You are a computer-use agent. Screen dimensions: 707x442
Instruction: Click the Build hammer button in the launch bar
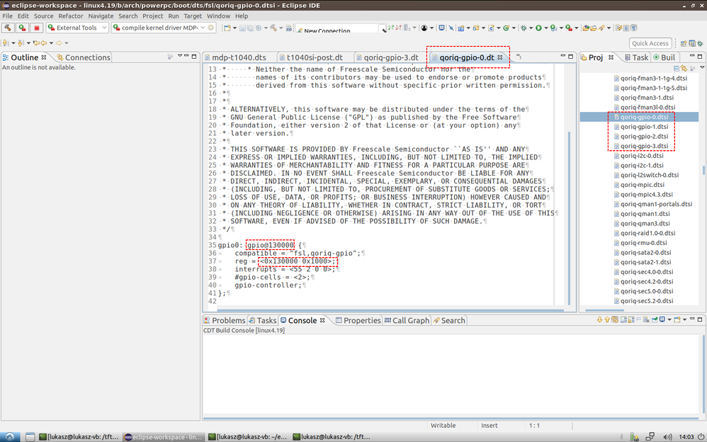8,28
